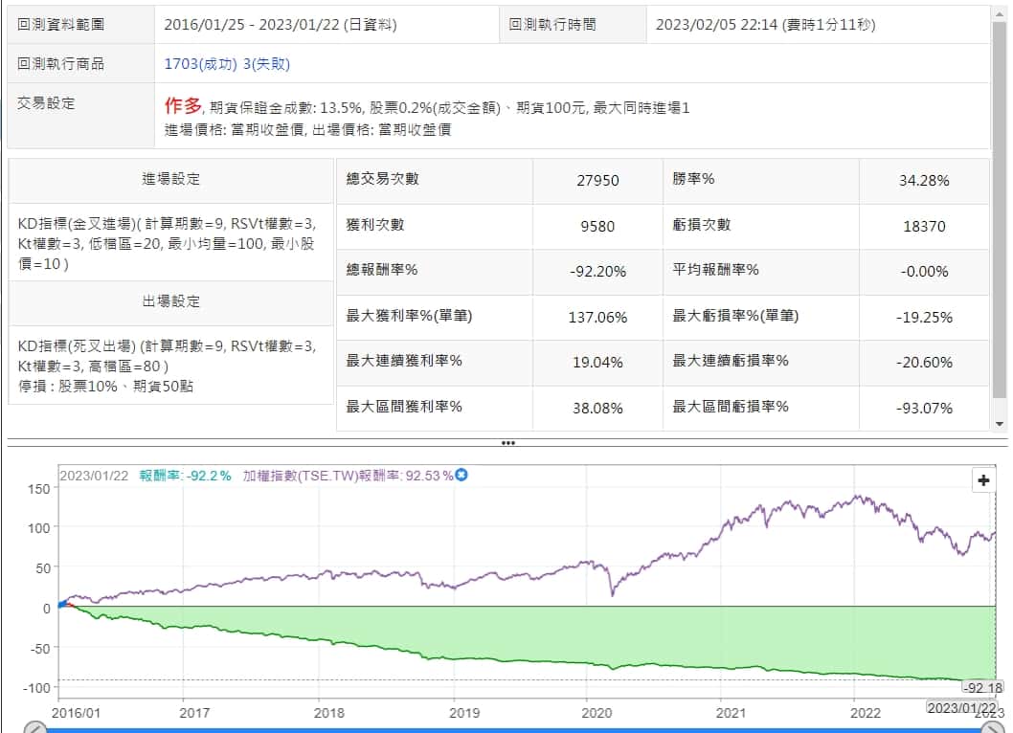
Task: Click the three-dot splitter handle above the chart
Action: [507, 443]
